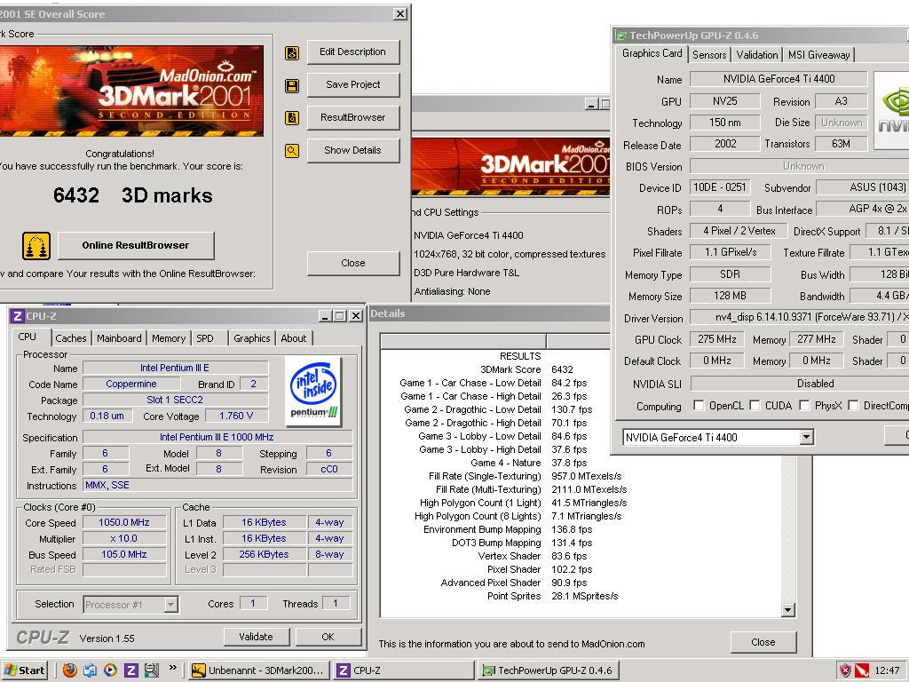The height and width of the screenshot is (682, 909).
Task: Click the Bus Speed 105.0 MHz value
Action: click(124, 554)
